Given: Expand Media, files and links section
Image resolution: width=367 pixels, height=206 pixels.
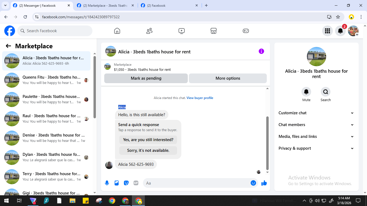Looking at the screenshot, I should 316,137.
